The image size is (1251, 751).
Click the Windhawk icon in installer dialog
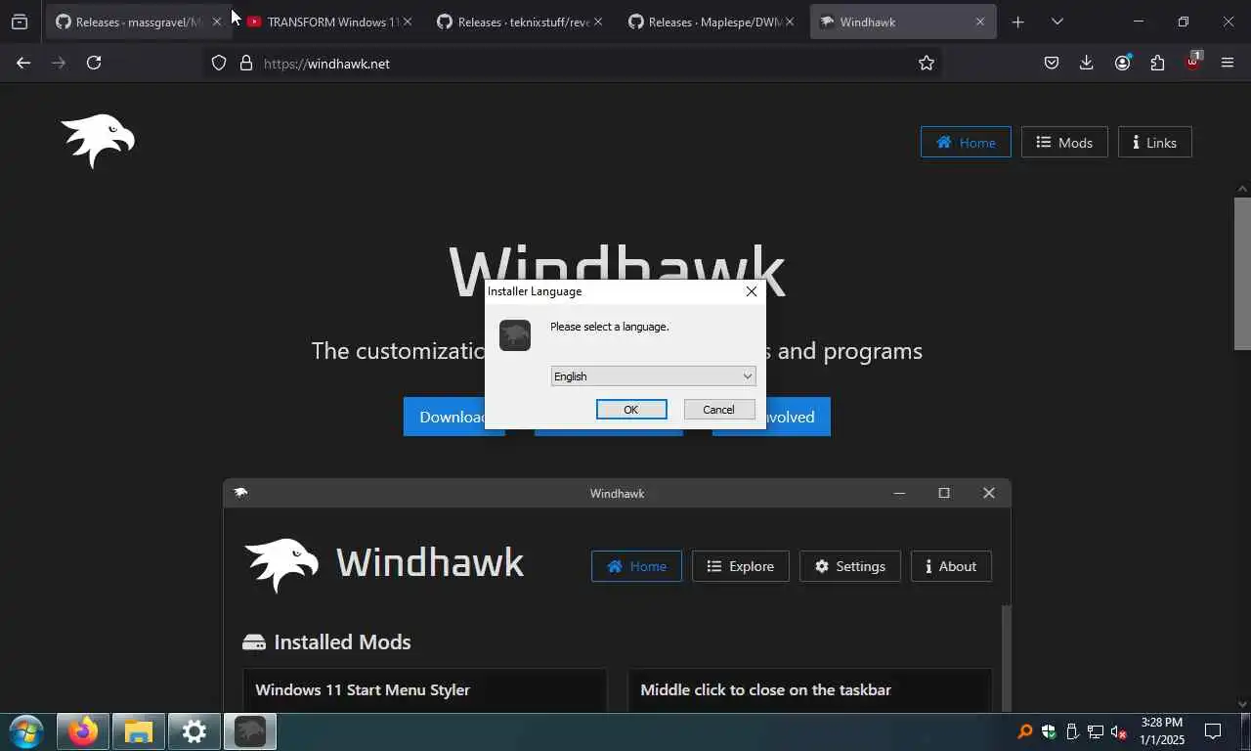(515, 335)
